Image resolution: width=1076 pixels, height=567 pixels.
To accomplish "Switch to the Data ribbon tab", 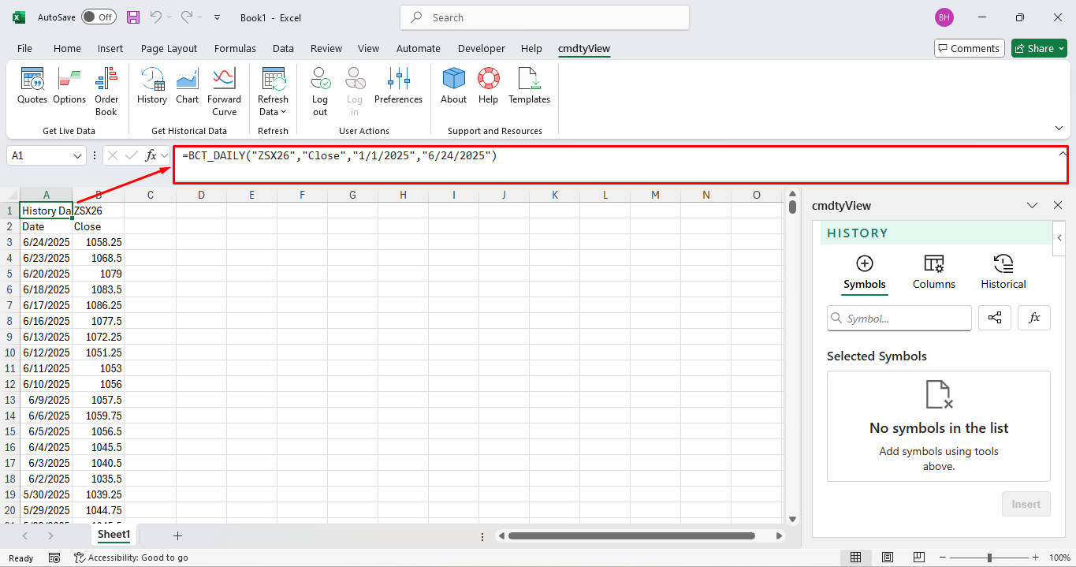I will point(283,48).
